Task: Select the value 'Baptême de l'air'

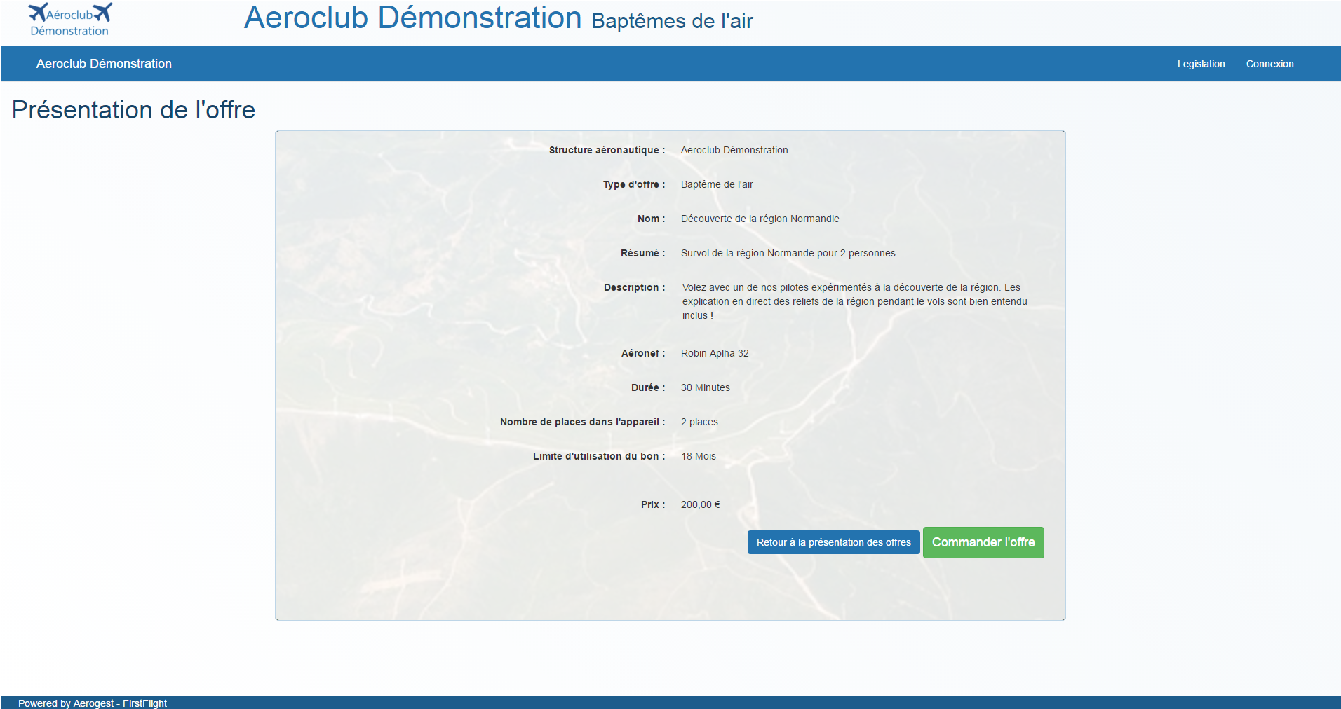Action: [x=717, y=184]
